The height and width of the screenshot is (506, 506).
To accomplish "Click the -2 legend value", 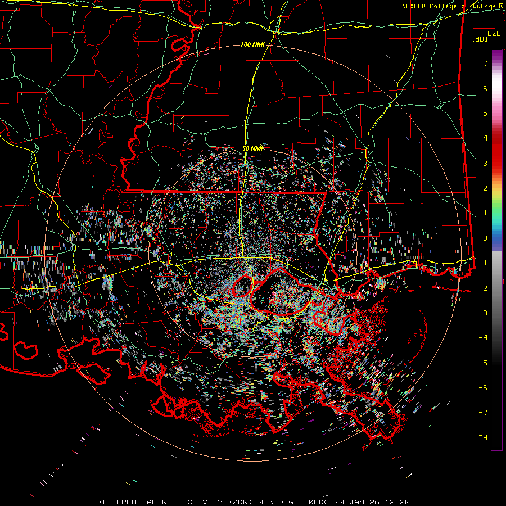I will [483, 288].
